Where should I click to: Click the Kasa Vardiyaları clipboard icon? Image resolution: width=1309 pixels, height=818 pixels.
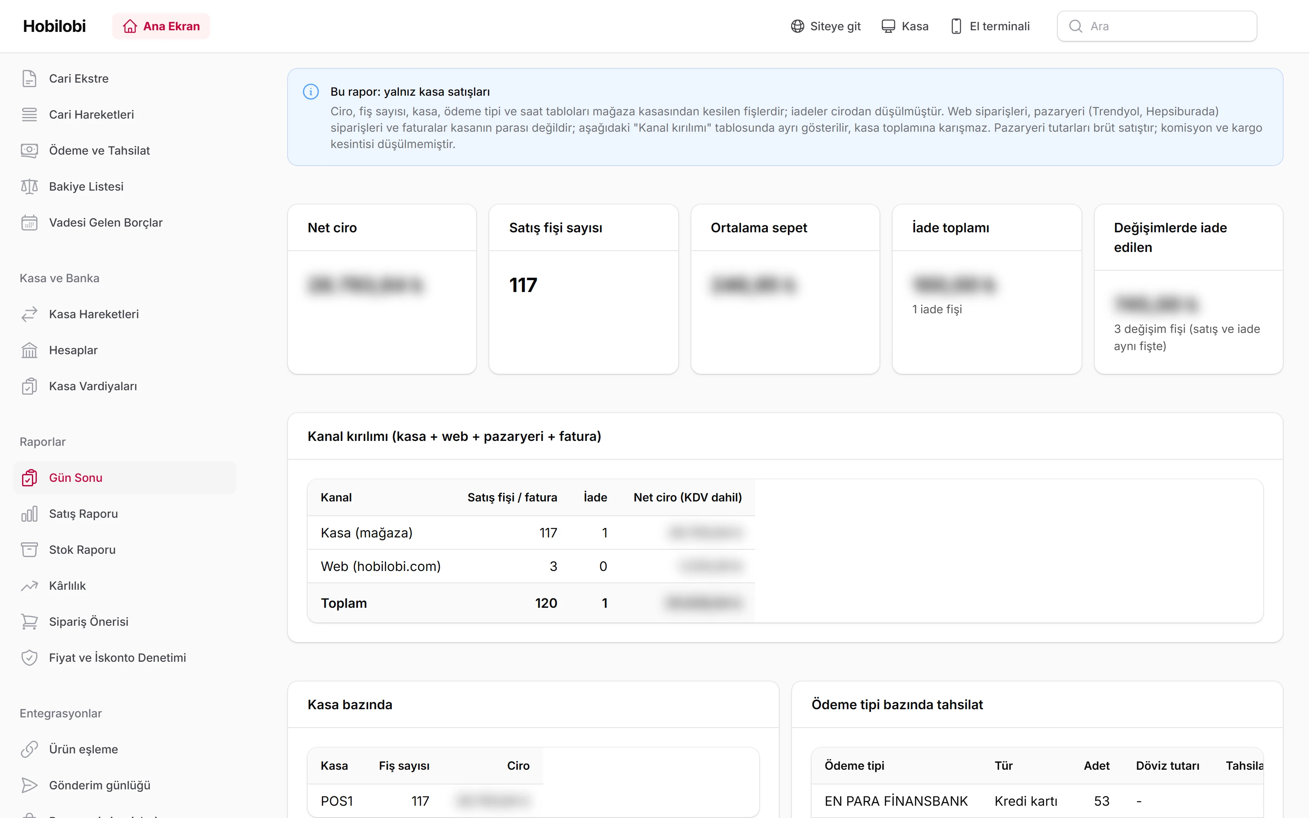click(x=29, y=386)
